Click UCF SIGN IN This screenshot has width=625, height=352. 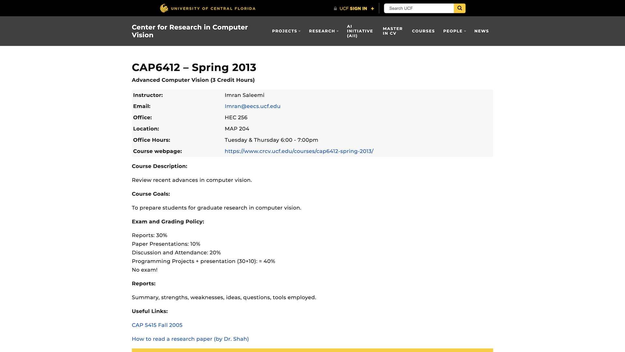click(x=353, y=8)
